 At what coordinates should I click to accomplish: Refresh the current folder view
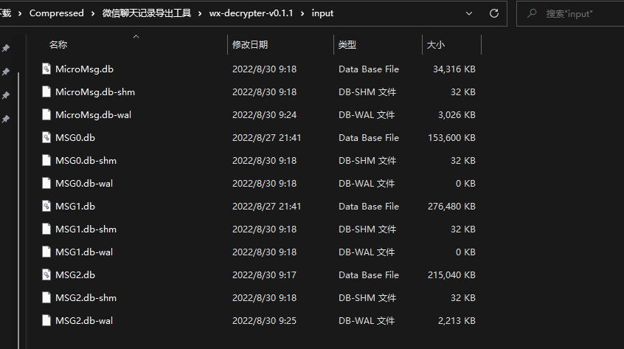(494, 13)
